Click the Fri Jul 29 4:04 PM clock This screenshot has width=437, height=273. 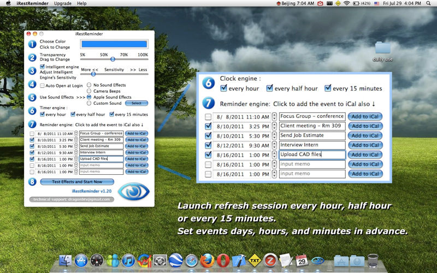[x=402, y=3]
